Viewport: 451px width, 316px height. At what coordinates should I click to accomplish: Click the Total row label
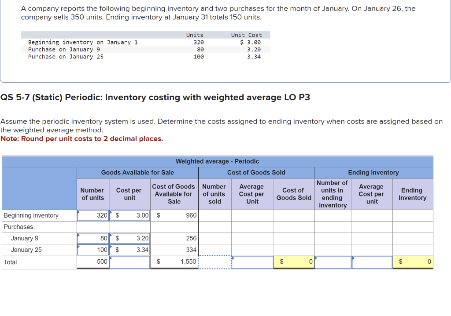pos(11,262)
